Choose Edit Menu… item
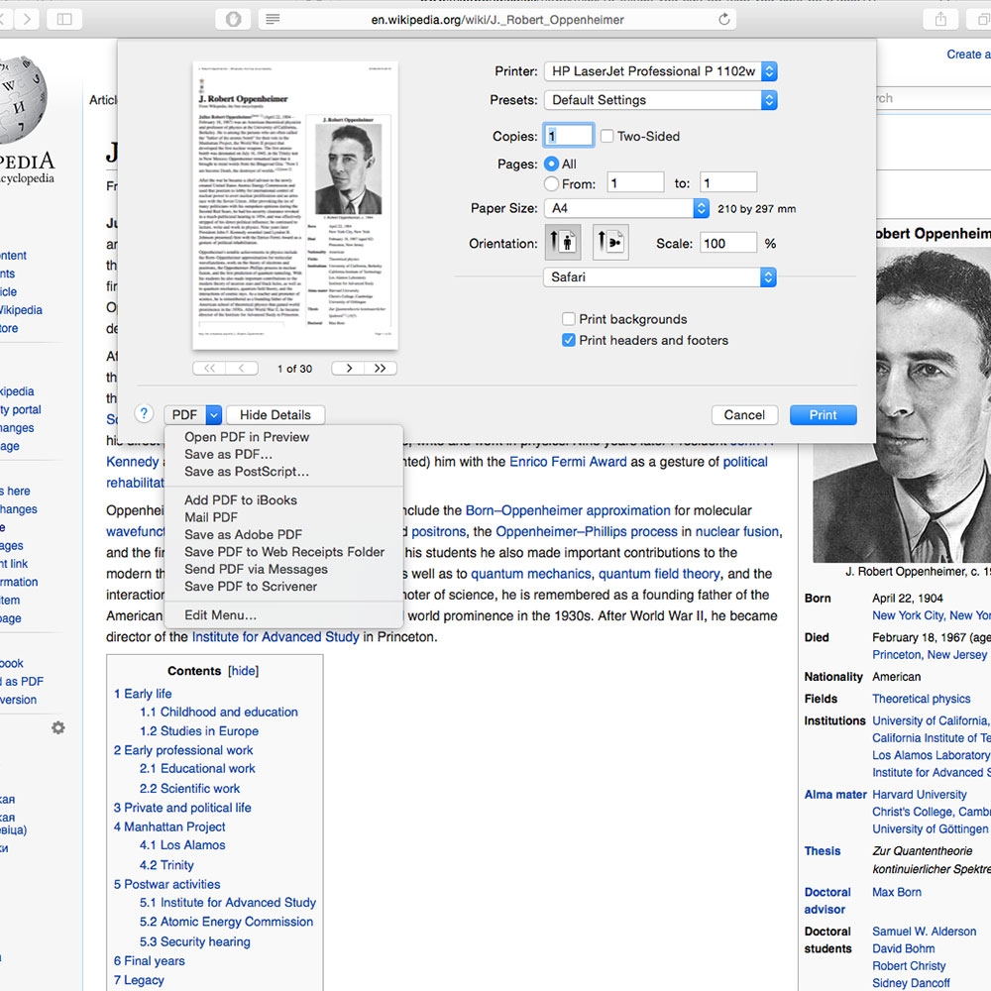 220,615
